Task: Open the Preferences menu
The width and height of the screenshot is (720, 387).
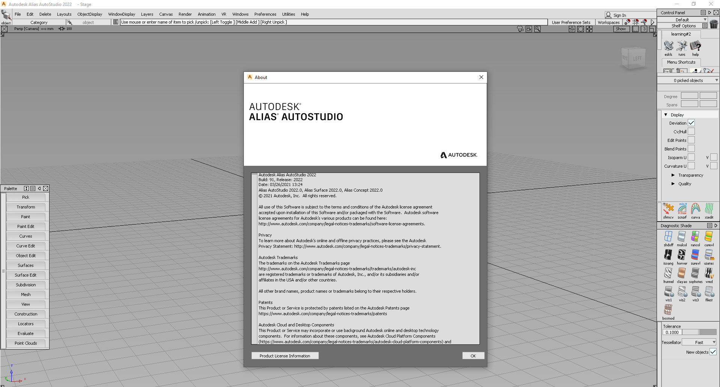Action: click(x=265, y=14)
